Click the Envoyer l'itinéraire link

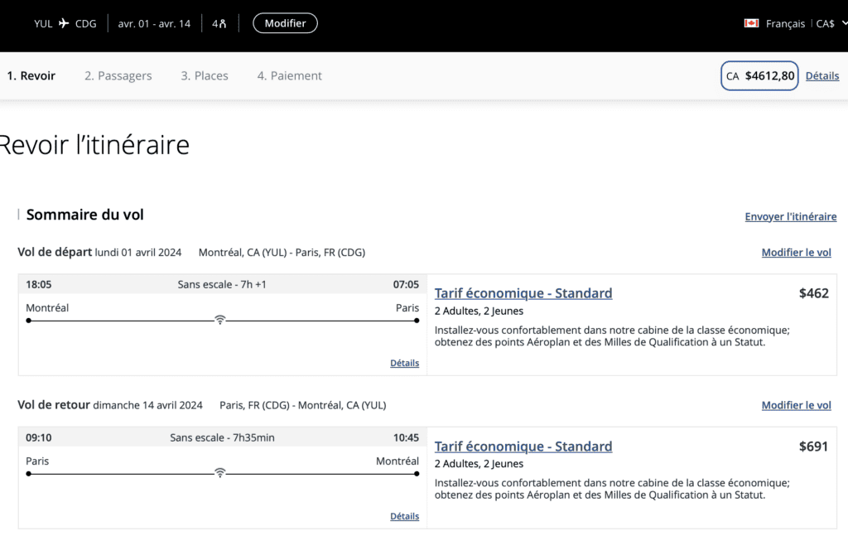tap(790, 216)
